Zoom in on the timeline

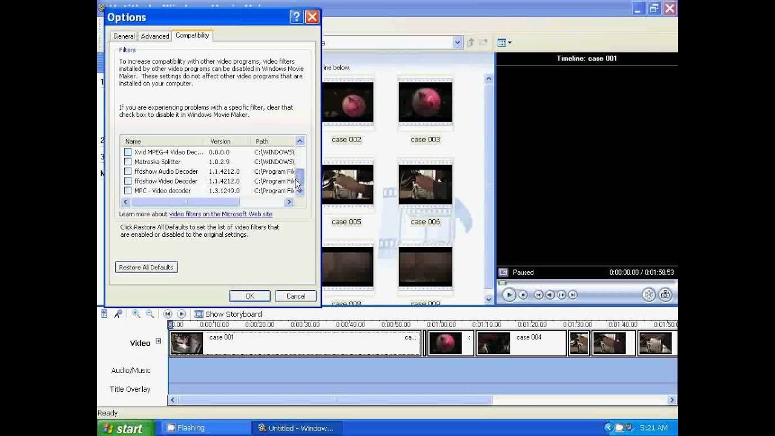click(136, 314)
